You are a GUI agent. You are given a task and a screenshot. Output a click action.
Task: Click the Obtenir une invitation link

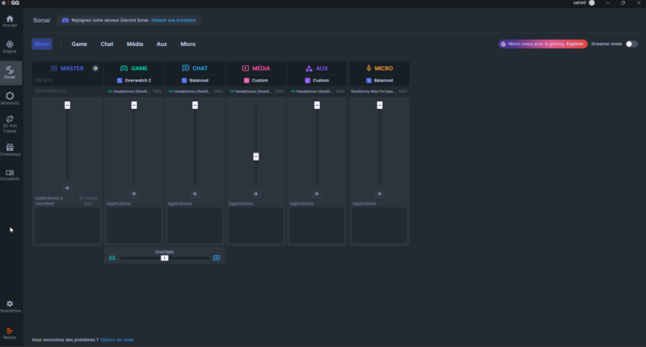click(x=174, y=19)
